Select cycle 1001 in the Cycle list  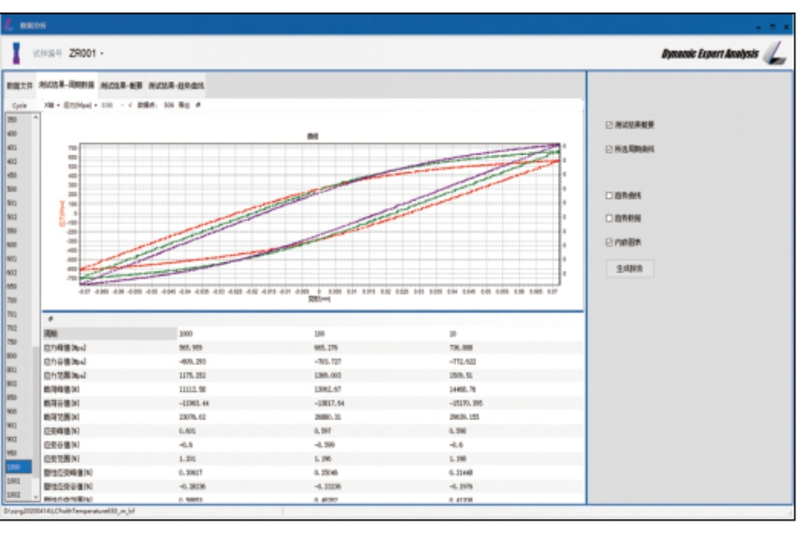tap(14, 481)
